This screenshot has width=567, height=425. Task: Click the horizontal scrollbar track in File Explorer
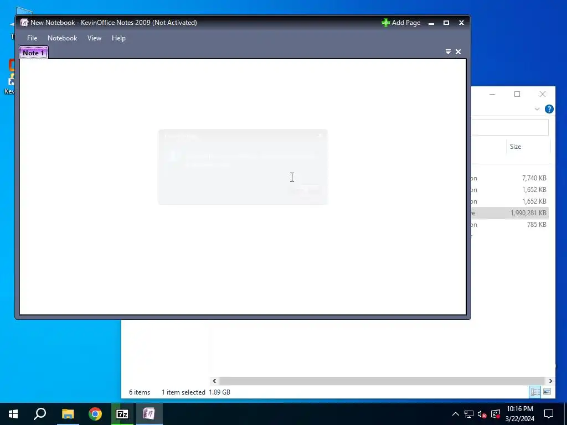(382, 381)
